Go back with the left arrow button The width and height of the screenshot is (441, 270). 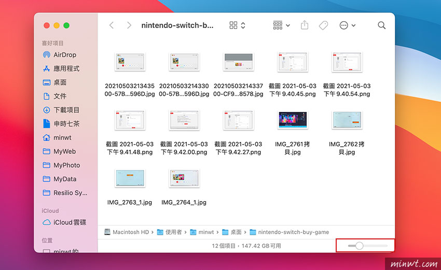point(112,25)
